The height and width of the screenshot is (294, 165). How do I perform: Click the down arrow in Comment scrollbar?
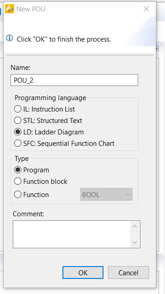(x=134, y=242)
